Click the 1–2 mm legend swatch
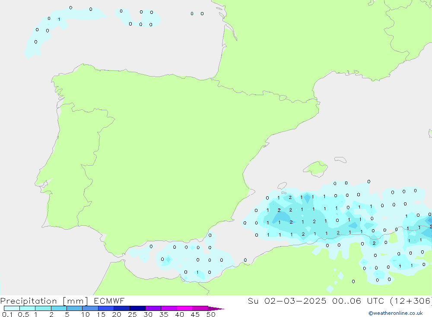The width and height of the screenshot is (432, 317). [x=43, y=308]
